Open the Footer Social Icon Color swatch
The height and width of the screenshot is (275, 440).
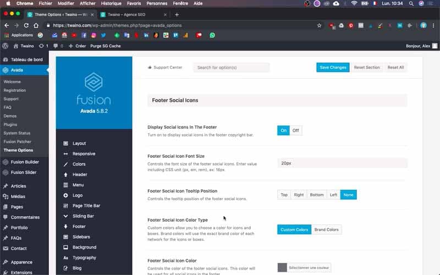pyautogui.click(x=282, y=267)
